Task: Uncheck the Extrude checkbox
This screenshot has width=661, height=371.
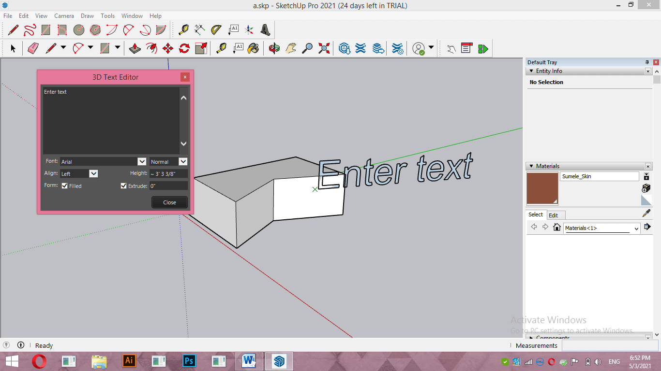Action: [x=123, y=185]
